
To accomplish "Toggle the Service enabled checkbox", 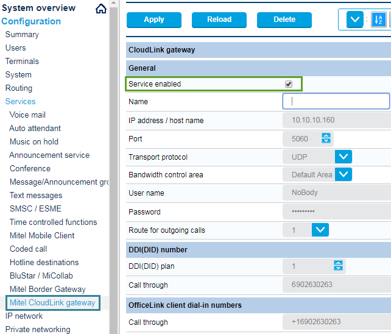I will (x=289, y=84).
